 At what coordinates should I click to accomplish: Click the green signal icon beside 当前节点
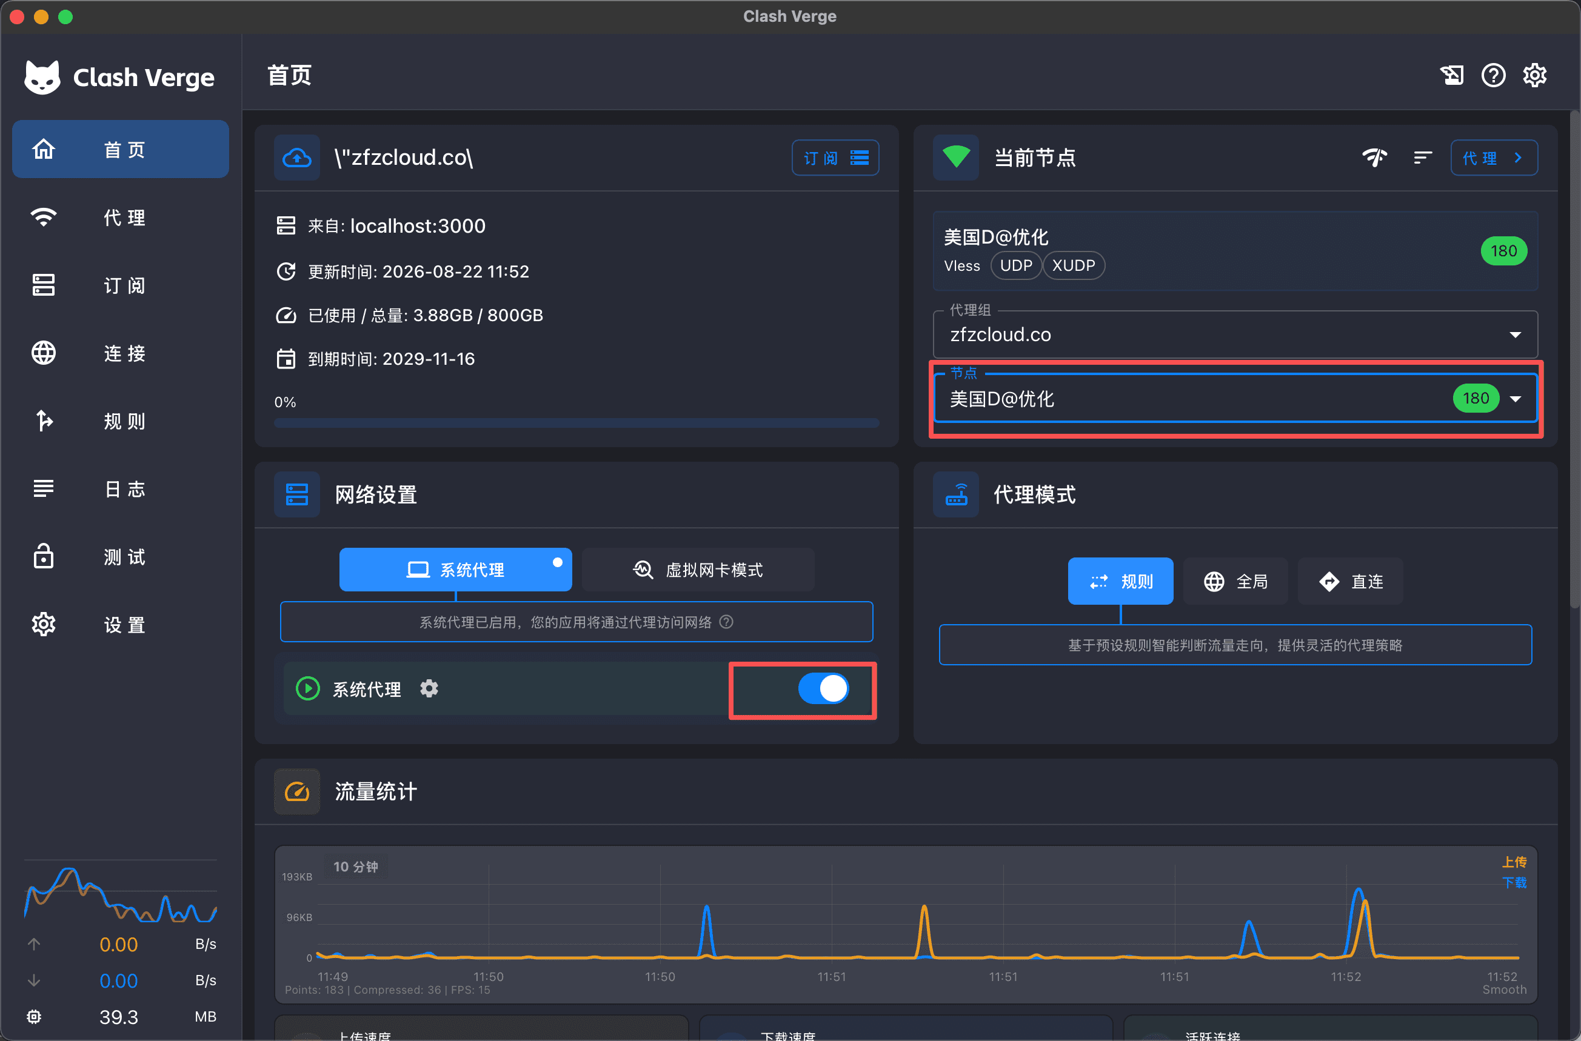956,158
